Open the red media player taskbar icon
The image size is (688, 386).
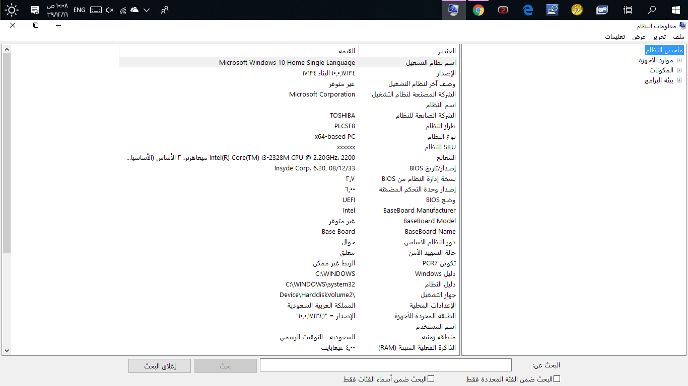coord(503,10)
